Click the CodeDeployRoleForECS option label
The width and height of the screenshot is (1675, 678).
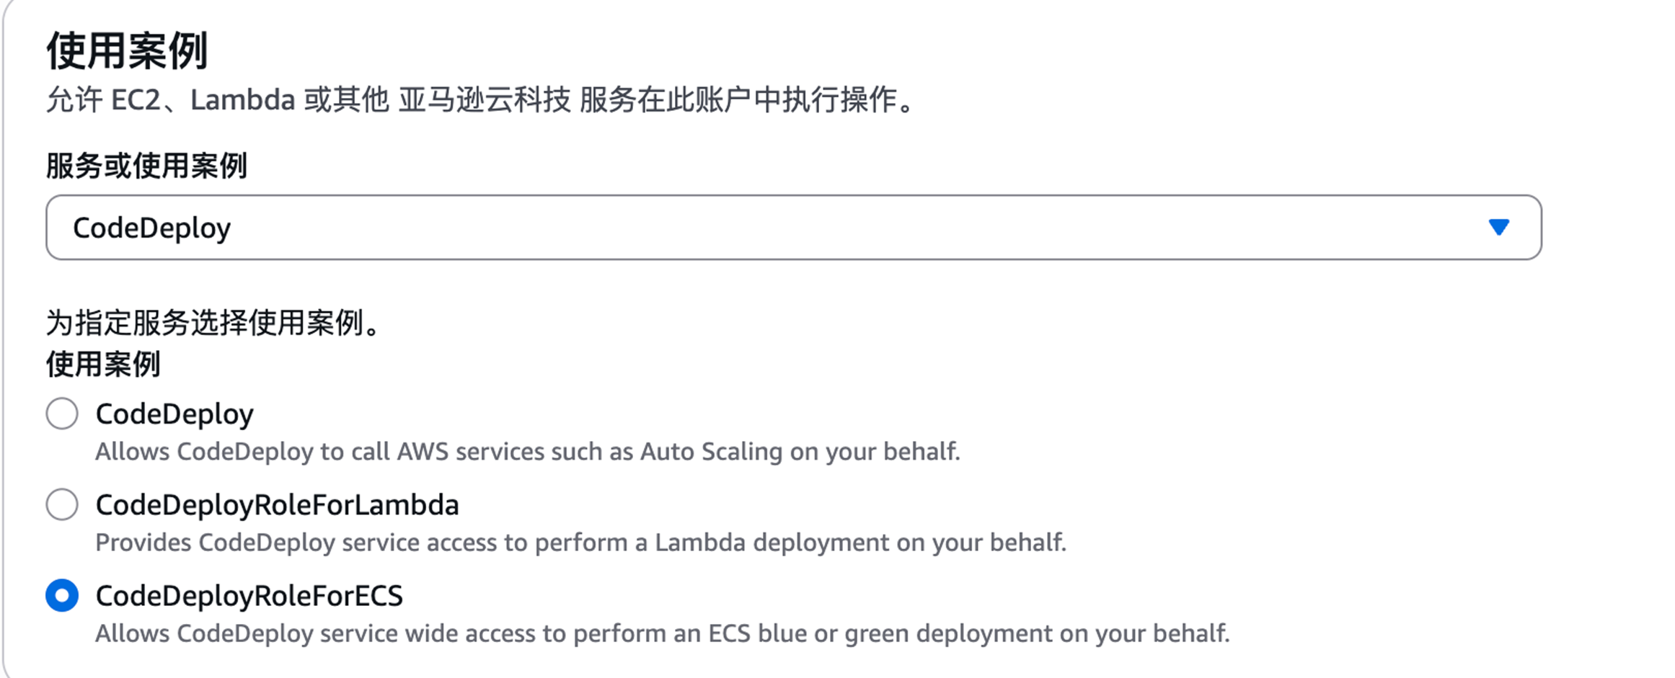click(x=249, y=596)
